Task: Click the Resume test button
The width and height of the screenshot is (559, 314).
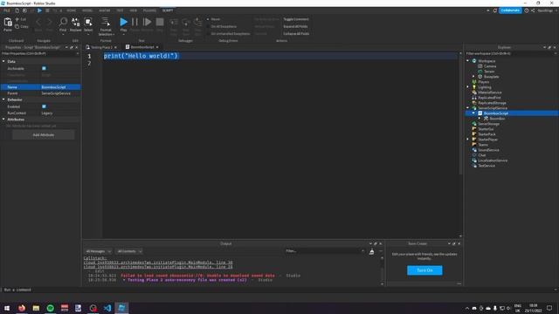Action: click(147, 22)
